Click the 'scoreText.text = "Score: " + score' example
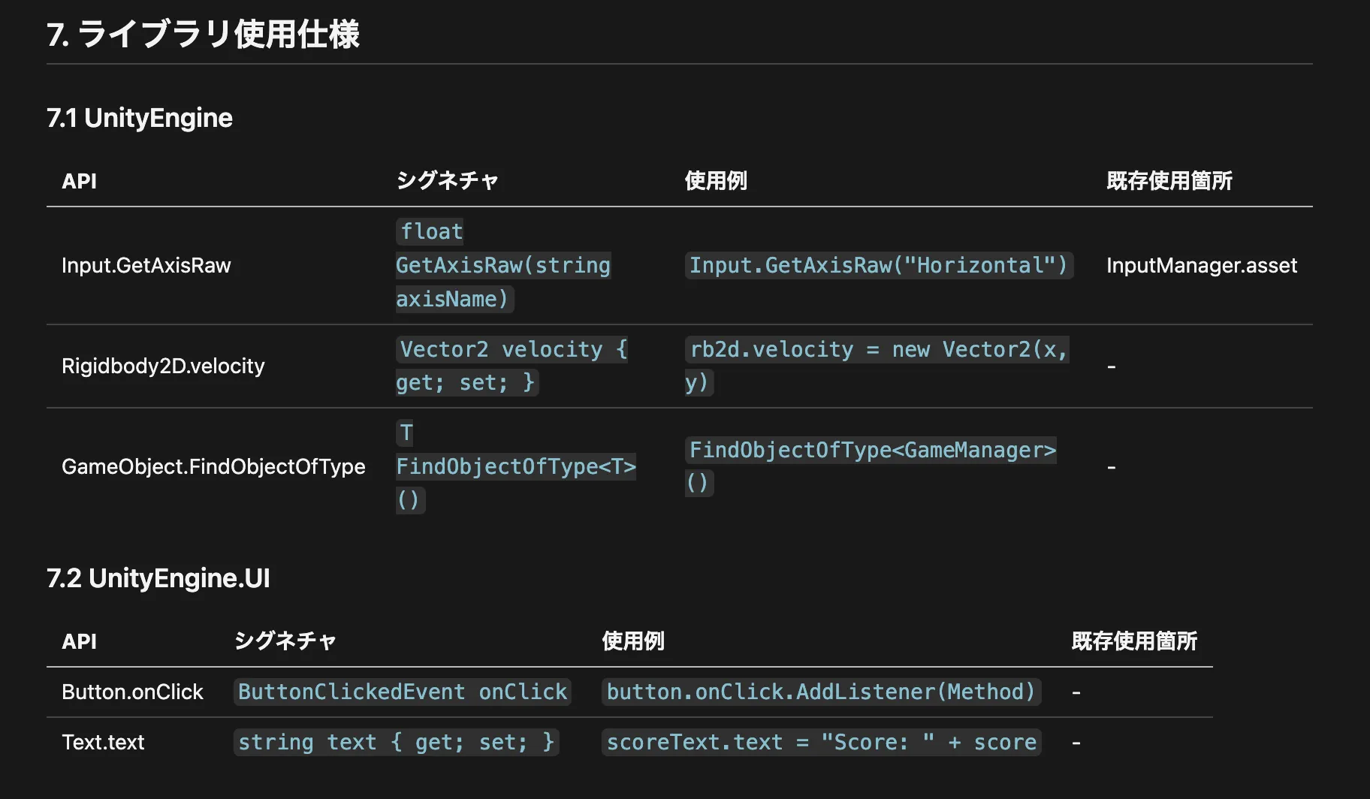The width and height of the screenshot is (1370, 799). 822,742
